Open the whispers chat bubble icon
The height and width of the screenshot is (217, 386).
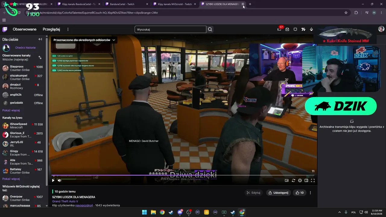[x=295, y=29]
